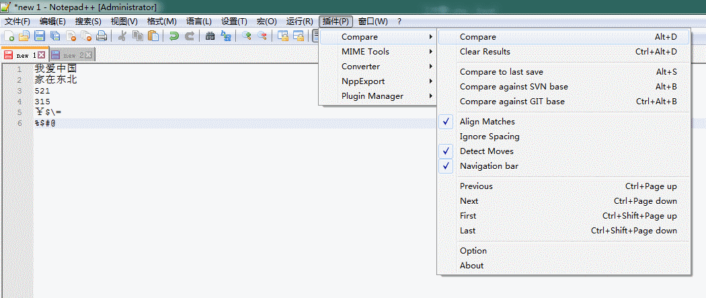Enable Ignore Spacing option

click(563, 137)
